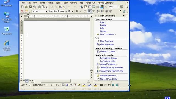Toggle Underline formatting
The width and height of the screenshot is (176, 99).
coord(84,11)
